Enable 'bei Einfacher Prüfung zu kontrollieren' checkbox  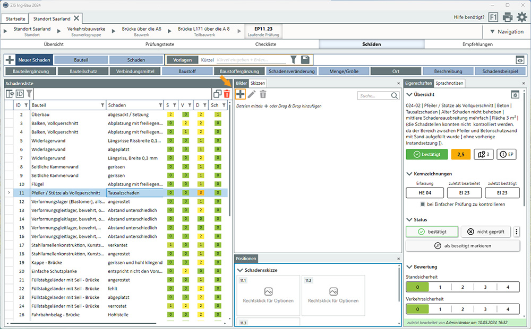(x=423, y=204)
